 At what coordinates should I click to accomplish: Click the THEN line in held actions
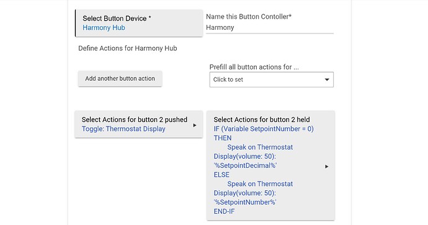(x=223, y=138)
